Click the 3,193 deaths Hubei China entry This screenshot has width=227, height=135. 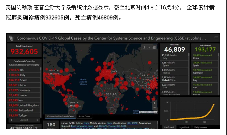coord(174,79)
